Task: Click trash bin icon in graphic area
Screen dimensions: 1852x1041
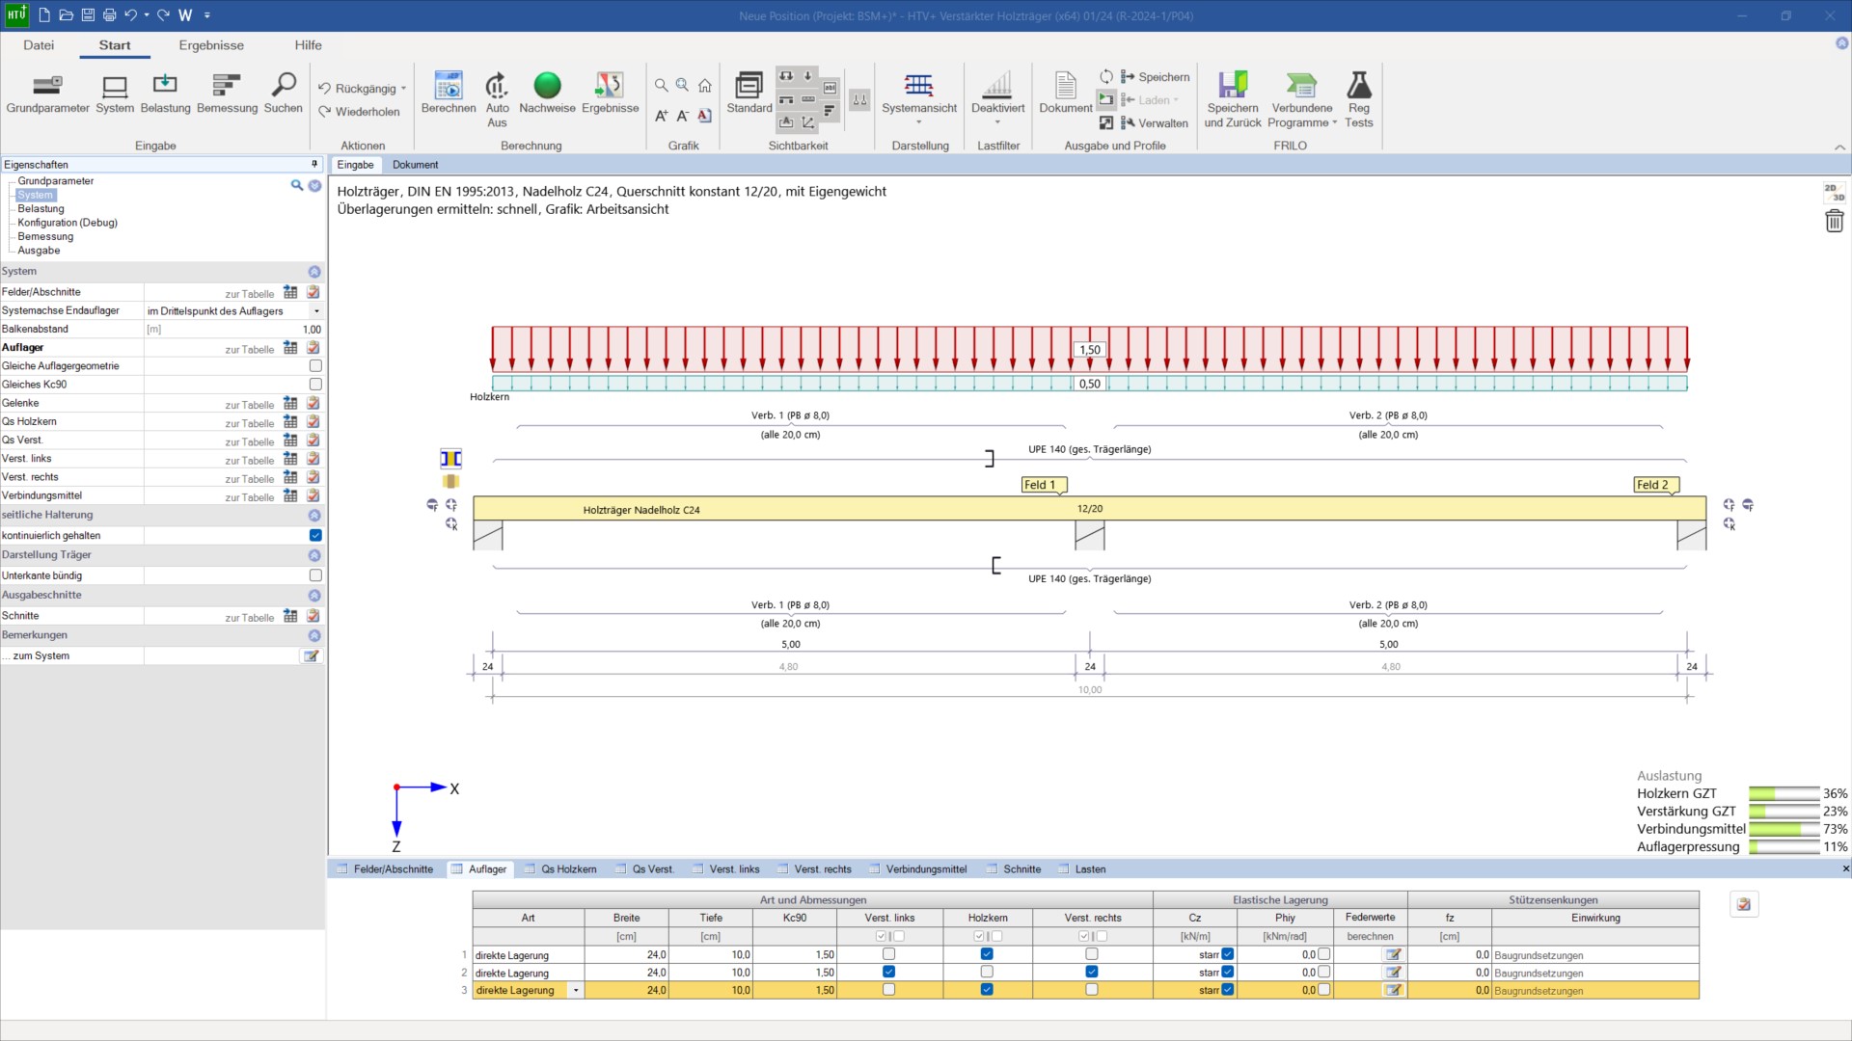Action: pos(1834,222)
